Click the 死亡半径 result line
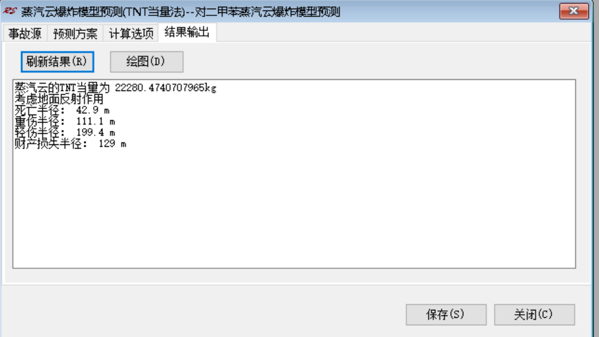Viewport: 599px width, 337px height. pos(62,110)
